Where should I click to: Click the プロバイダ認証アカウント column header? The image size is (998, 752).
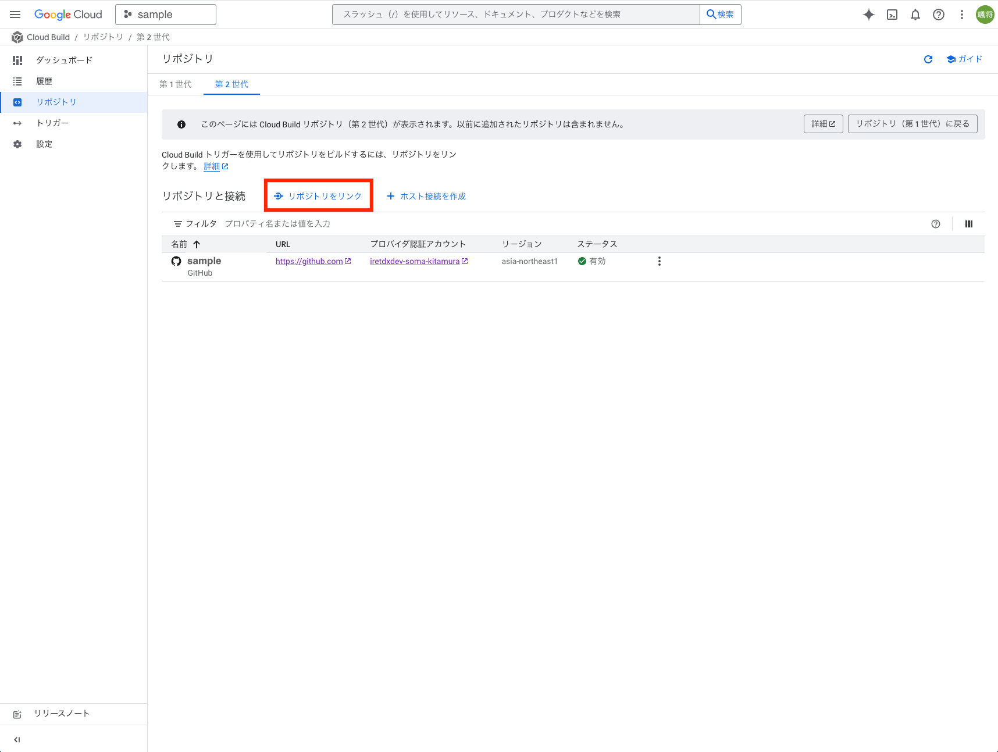pyautogui.click(x=418, y=244)
